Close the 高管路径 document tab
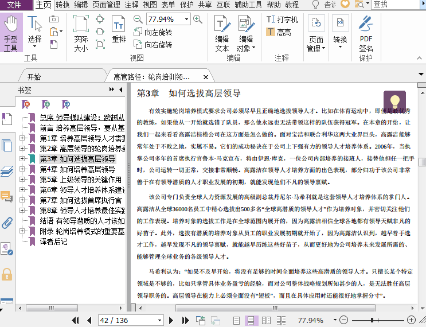 point(206,77)
